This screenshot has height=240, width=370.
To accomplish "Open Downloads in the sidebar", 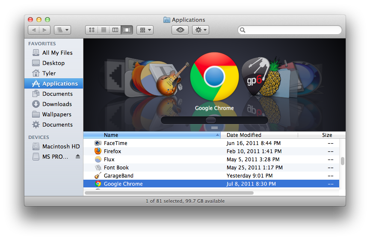I will point(54,104).
